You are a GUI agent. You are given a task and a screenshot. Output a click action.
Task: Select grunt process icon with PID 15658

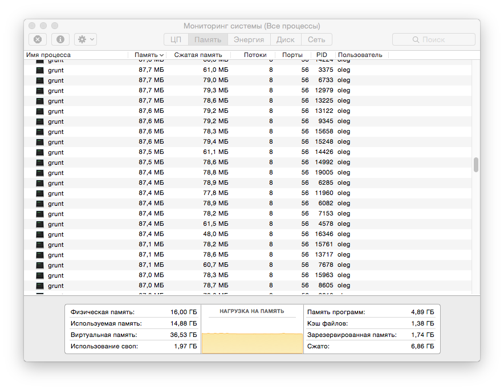point(40,132)
